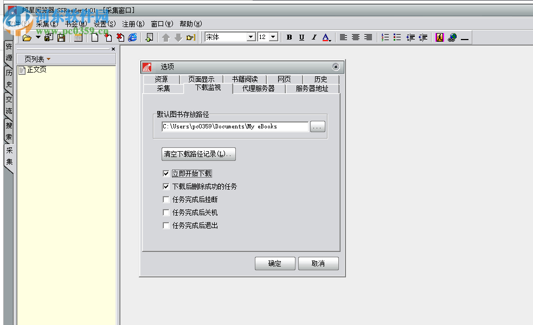Screen dimensions: 533x325
Task: Click the save all disks icon
Action: pyautogui.click(x=49, y=37)
